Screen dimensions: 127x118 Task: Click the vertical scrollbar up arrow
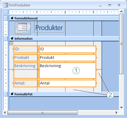point(121,11)
